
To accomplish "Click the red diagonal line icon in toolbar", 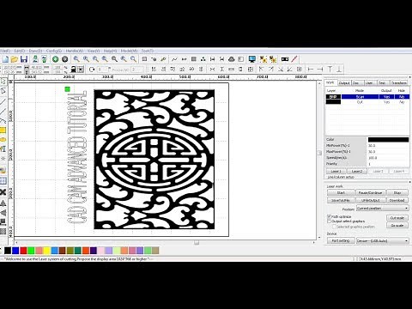I will (x=294, y=59).
